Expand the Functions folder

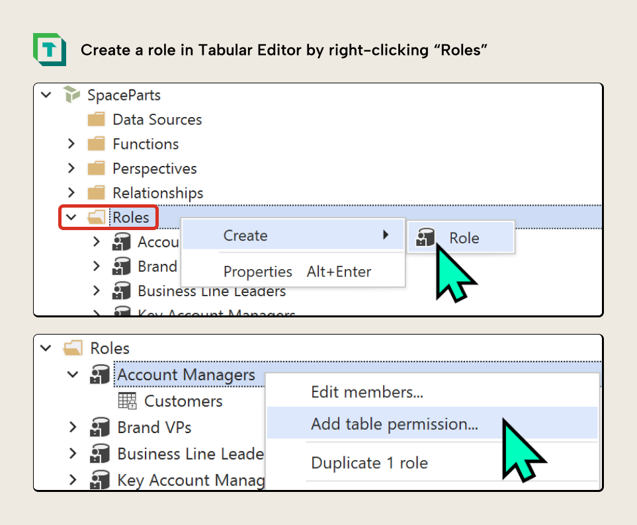(x=71, y=143)
